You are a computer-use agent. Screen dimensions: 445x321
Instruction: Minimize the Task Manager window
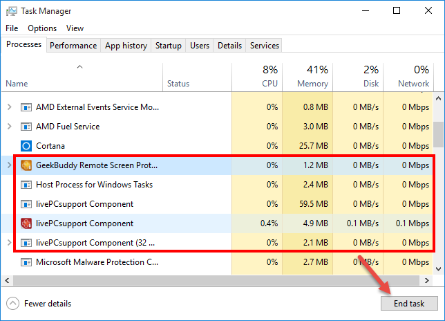pos(366,11)
